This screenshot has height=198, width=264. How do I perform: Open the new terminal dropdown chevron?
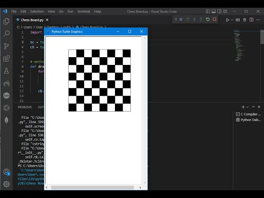248,107
